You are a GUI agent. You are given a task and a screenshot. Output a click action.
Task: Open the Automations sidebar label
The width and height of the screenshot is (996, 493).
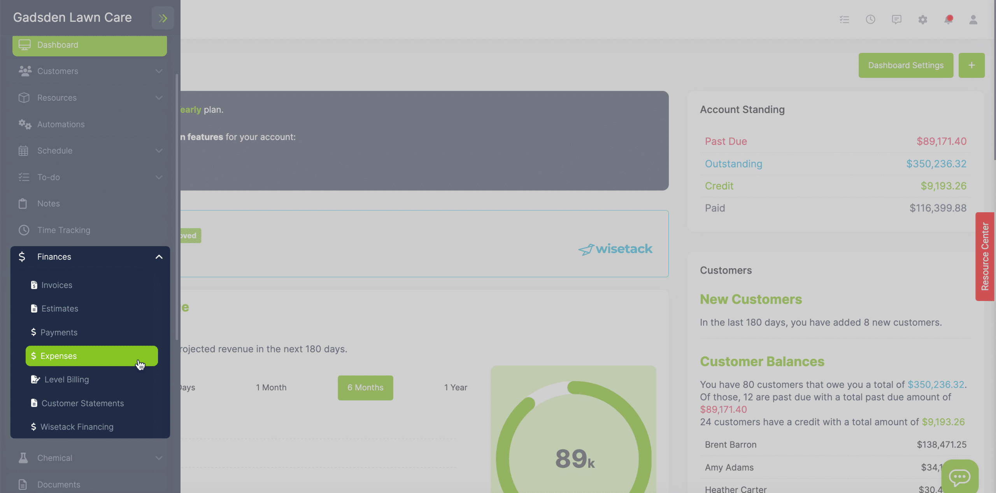tap(61, 124)
